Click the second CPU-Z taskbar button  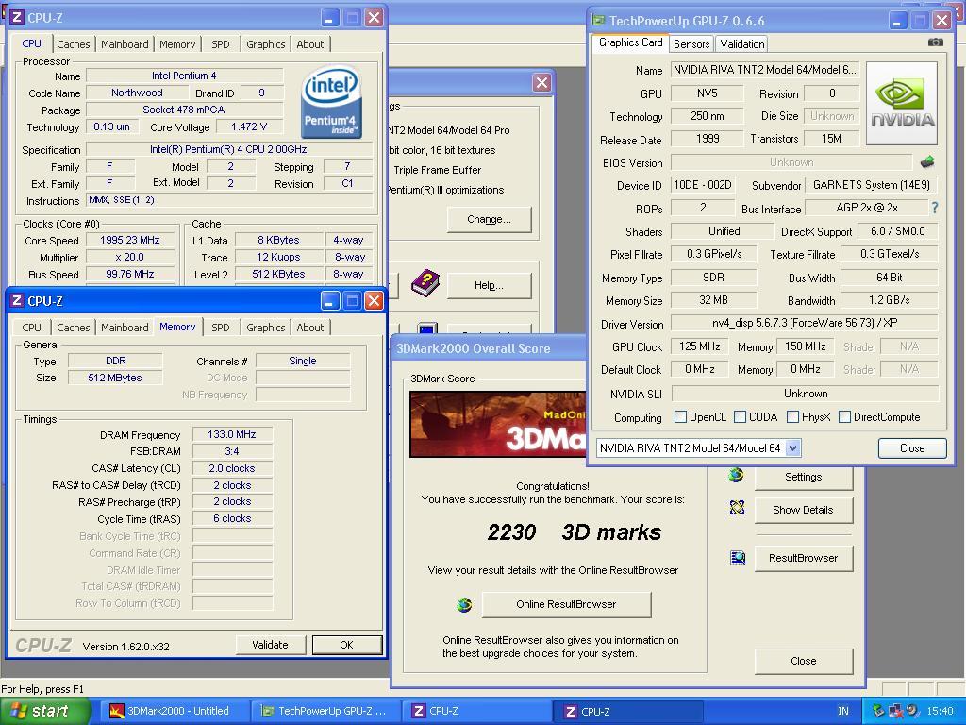628,711
